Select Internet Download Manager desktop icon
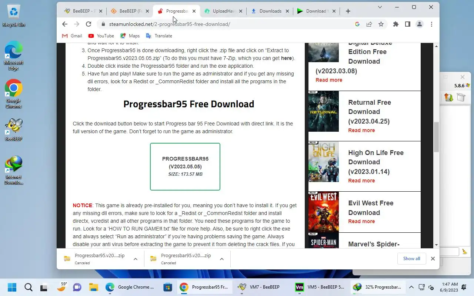The image size is (474, 296). pos(14,170)
